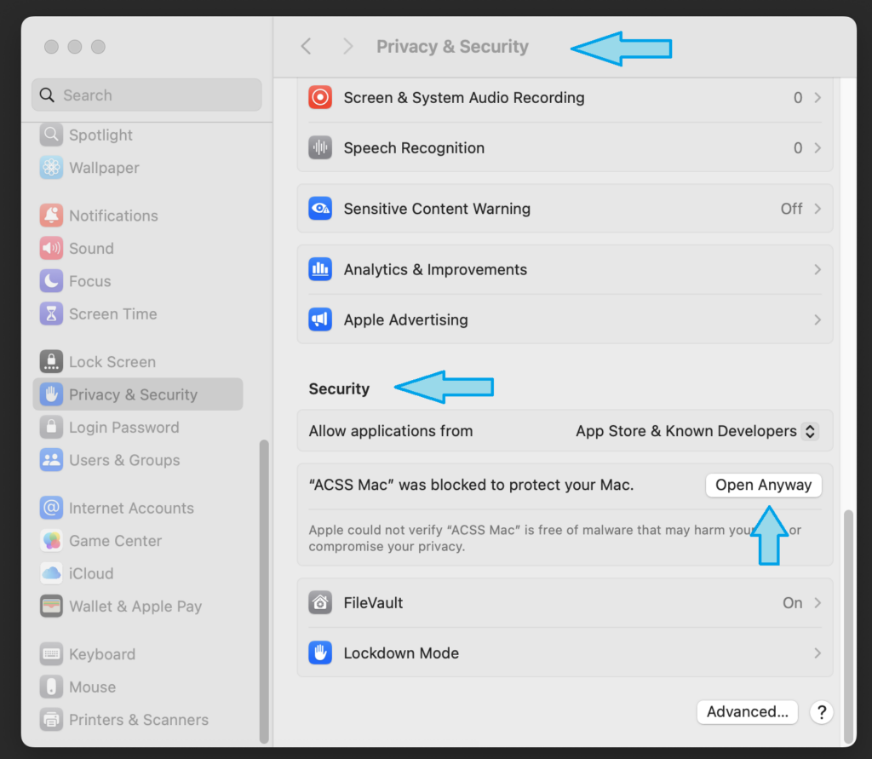Open help with the question mark button

click(x=822, y=711)
